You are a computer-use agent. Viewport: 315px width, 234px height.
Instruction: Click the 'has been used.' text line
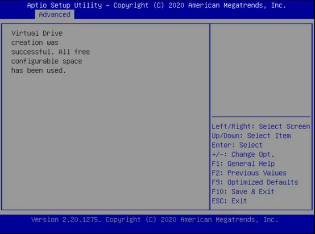point(39,70)
